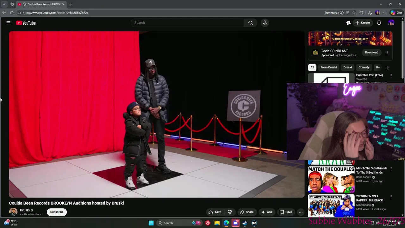405x228 pixels.
Task: Reload the page
Action: pyautogui.click(x=12, y=13)
